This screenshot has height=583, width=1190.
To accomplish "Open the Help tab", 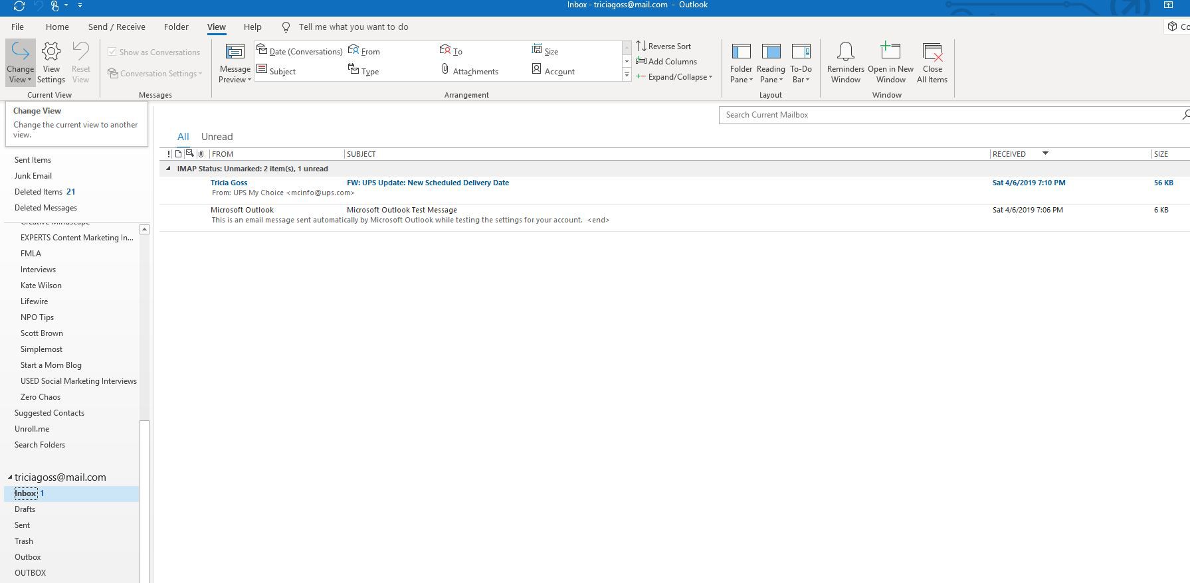I will click(252, 27).
